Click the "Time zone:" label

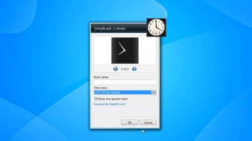101,88
